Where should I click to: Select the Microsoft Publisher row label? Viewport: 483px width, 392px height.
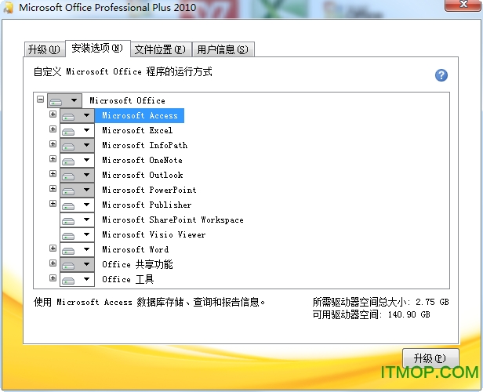[x=147, y=205]
